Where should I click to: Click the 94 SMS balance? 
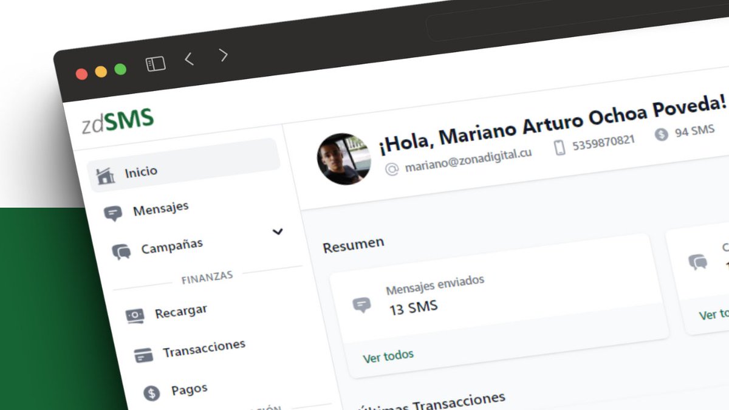click(694, 131)
